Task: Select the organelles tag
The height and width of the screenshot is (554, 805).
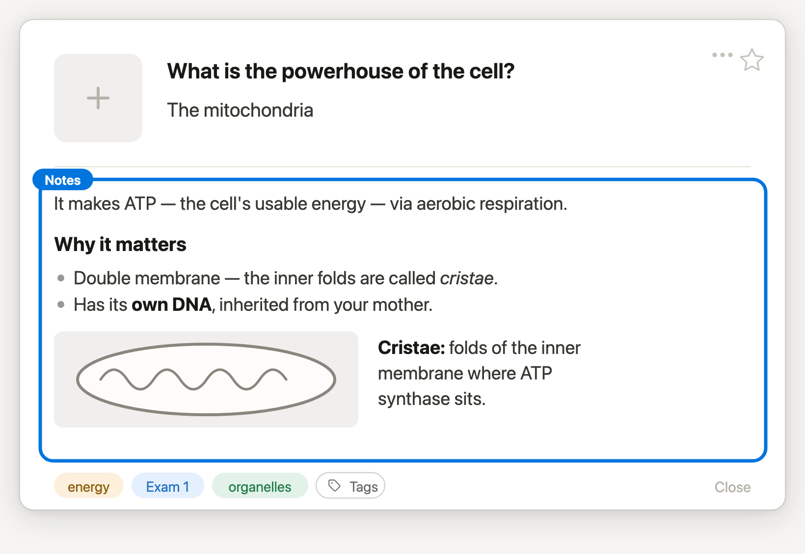Action: click(260, 486)
